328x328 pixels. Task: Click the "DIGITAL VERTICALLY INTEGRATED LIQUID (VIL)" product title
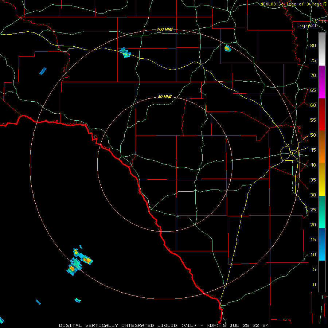128,325
